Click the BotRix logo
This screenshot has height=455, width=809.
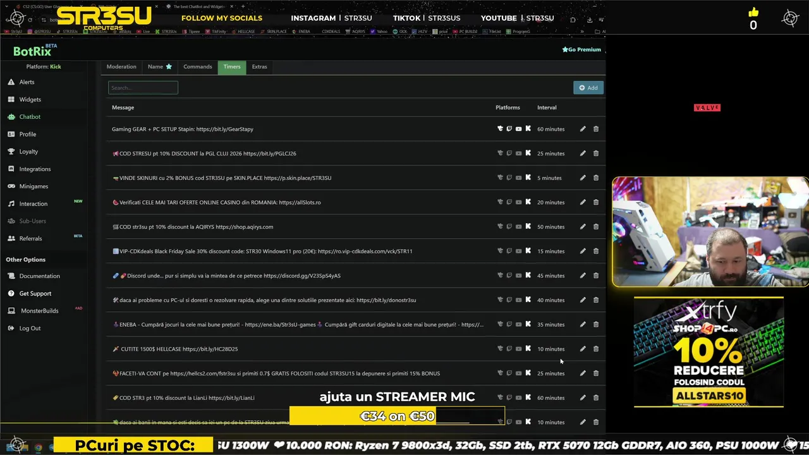click(32, 51)
